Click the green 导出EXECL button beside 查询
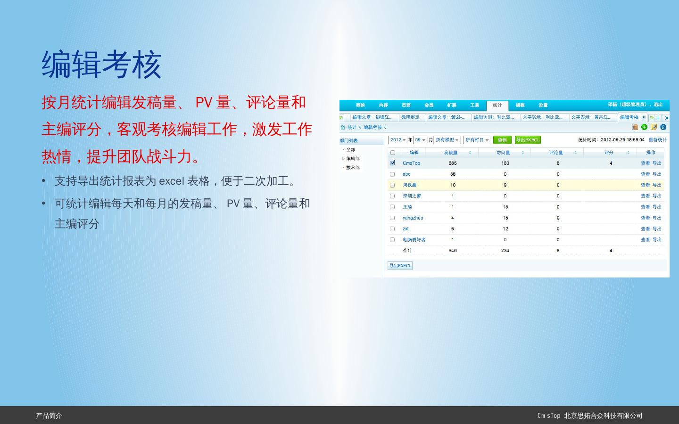The height and width of the screenshot is (424, 679). click(528, 140)
